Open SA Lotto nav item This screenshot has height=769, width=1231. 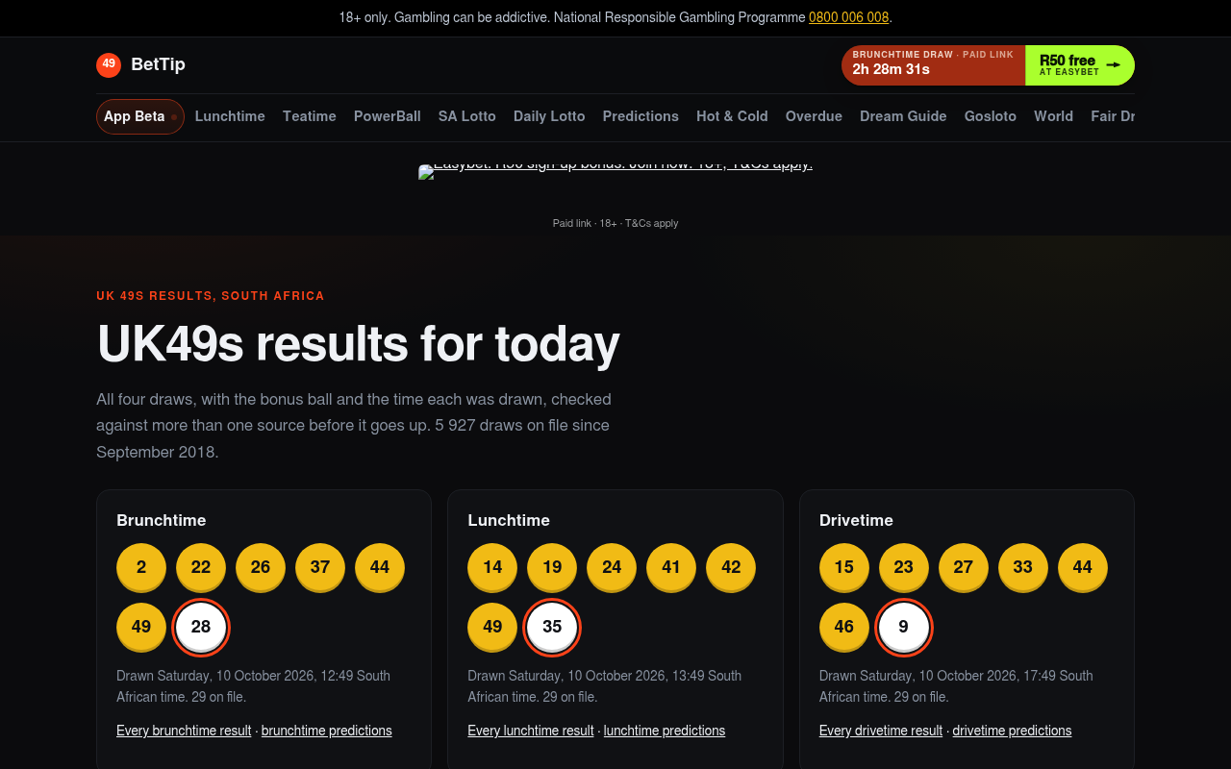pos(467,116)
